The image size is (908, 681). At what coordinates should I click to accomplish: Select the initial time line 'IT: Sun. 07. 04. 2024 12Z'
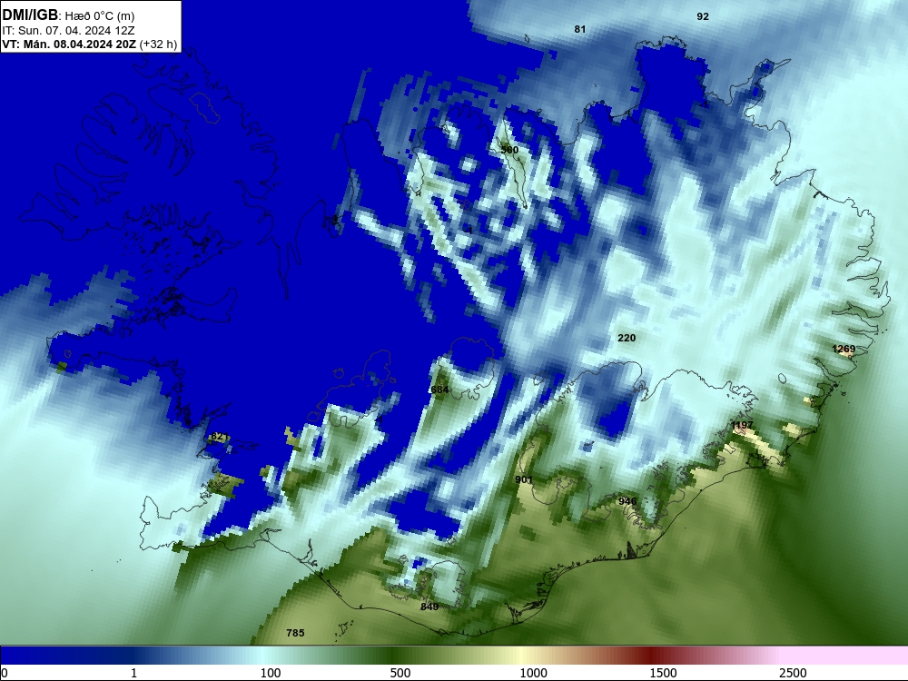tap(68, 30)
